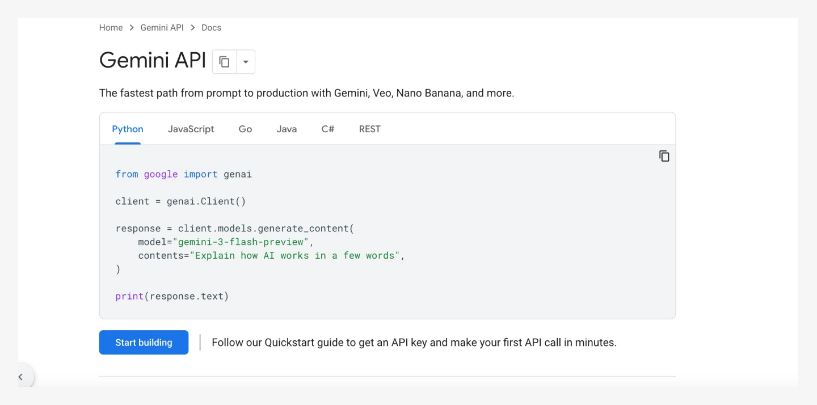The width and height of the screenshot is (817, 405).
Task: Open the Gemini API breadcrumb link
Action: (x=162, y=28)
